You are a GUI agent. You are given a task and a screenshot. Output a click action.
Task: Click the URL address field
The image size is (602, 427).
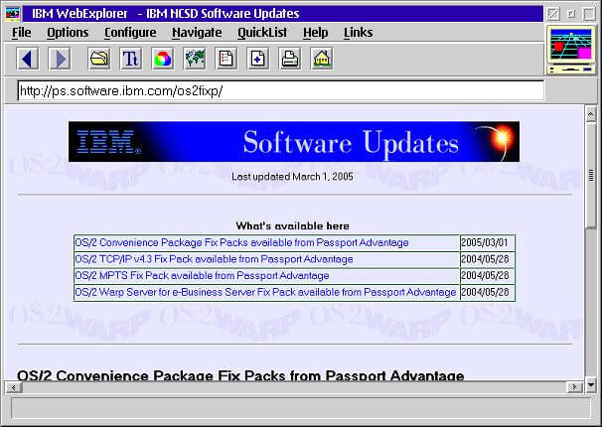click(x=280, y=90)
